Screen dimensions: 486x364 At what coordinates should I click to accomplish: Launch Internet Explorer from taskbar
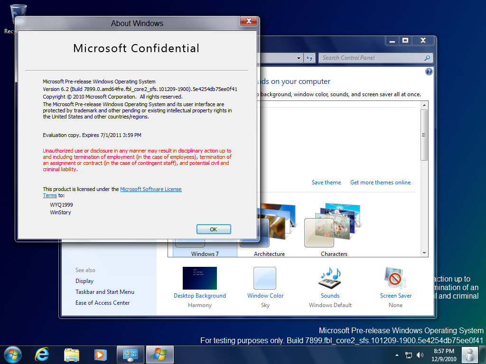pyautogui.click(x=42, y=355)
